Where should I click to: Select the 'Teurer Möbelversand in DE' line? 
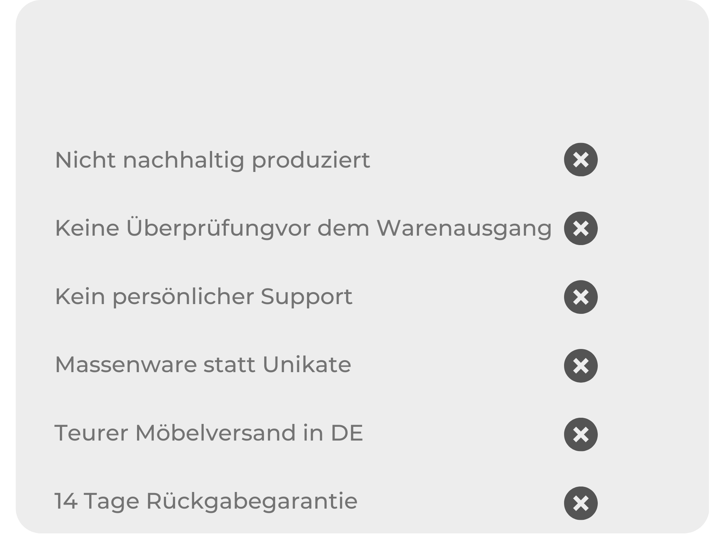point(209,433)
